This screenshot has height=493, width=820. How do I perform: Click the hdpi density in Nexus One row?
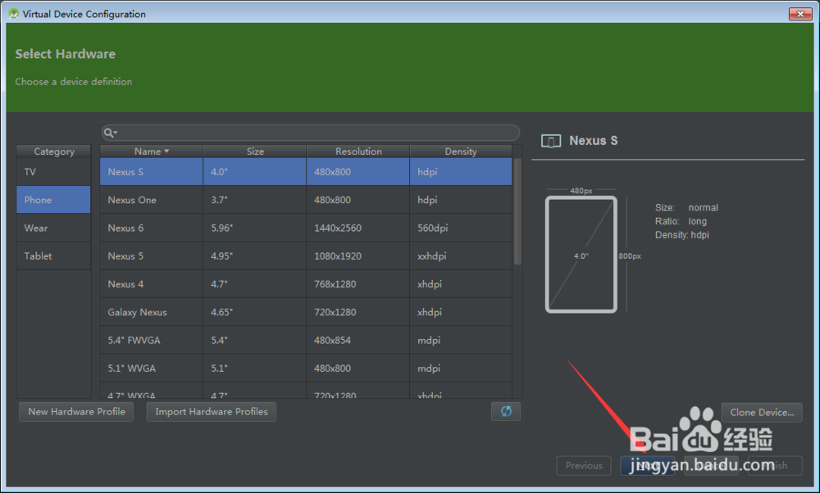click(x=461, y=200)
